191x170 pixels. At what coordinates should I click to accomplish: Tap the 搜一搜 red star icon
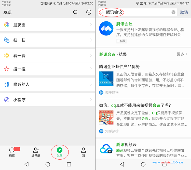tap(7, 69)
